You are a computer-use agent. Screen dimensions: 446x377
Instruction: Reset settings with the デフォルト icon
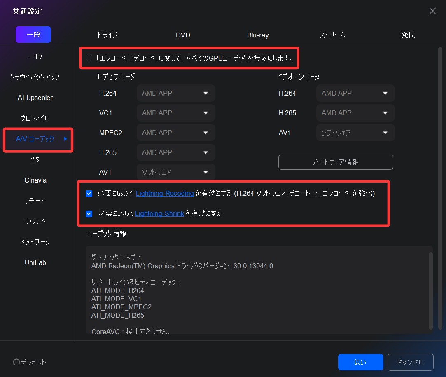(29, 362)
